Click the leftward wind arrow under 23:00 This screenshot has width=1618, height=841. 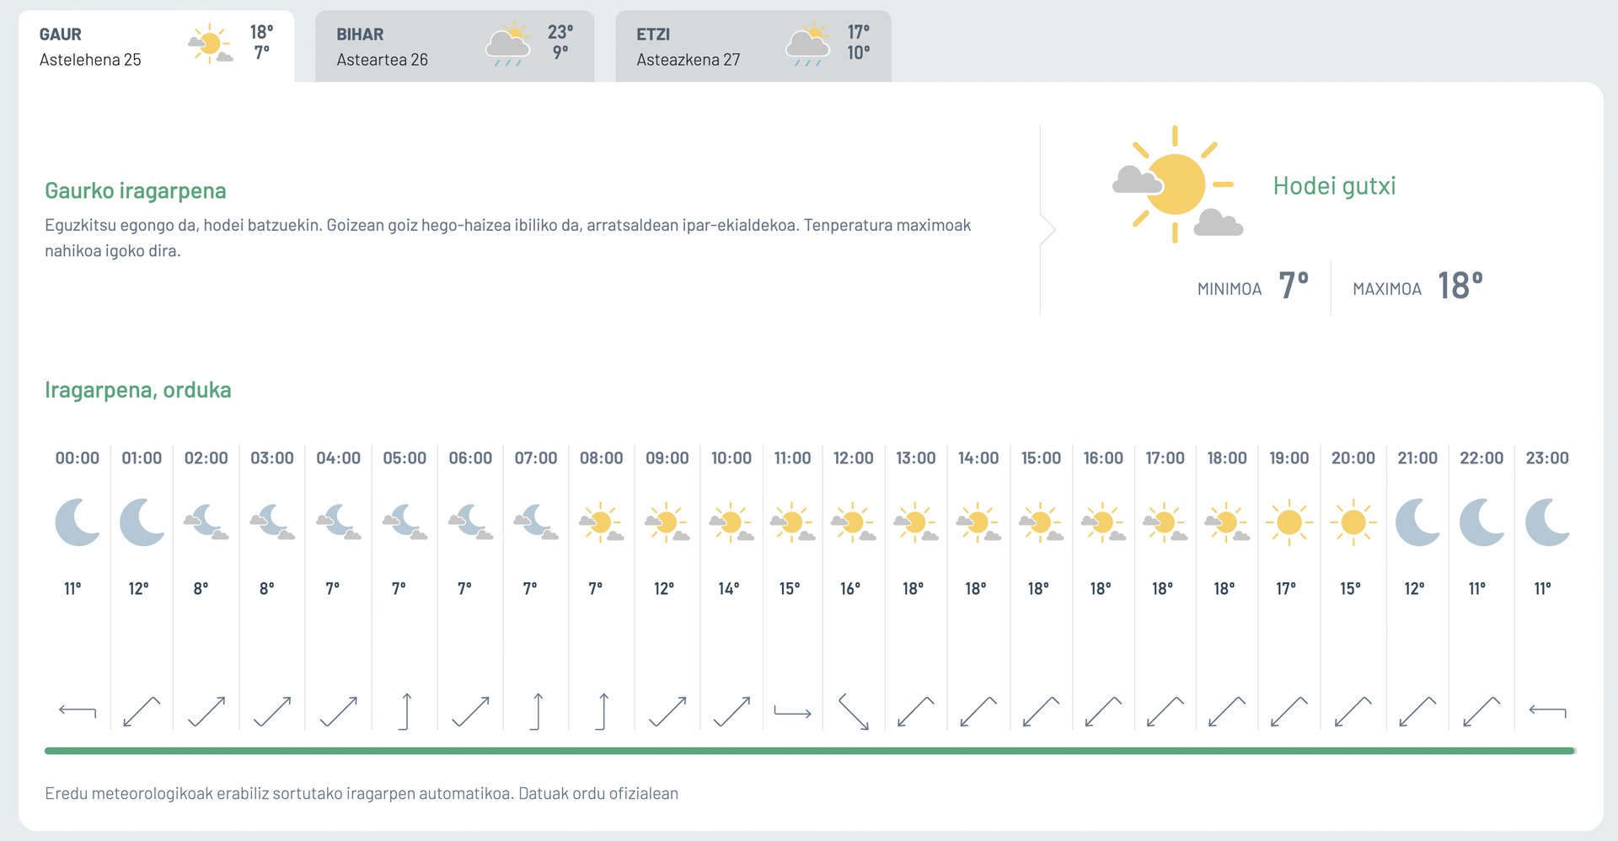(1548, 712)
